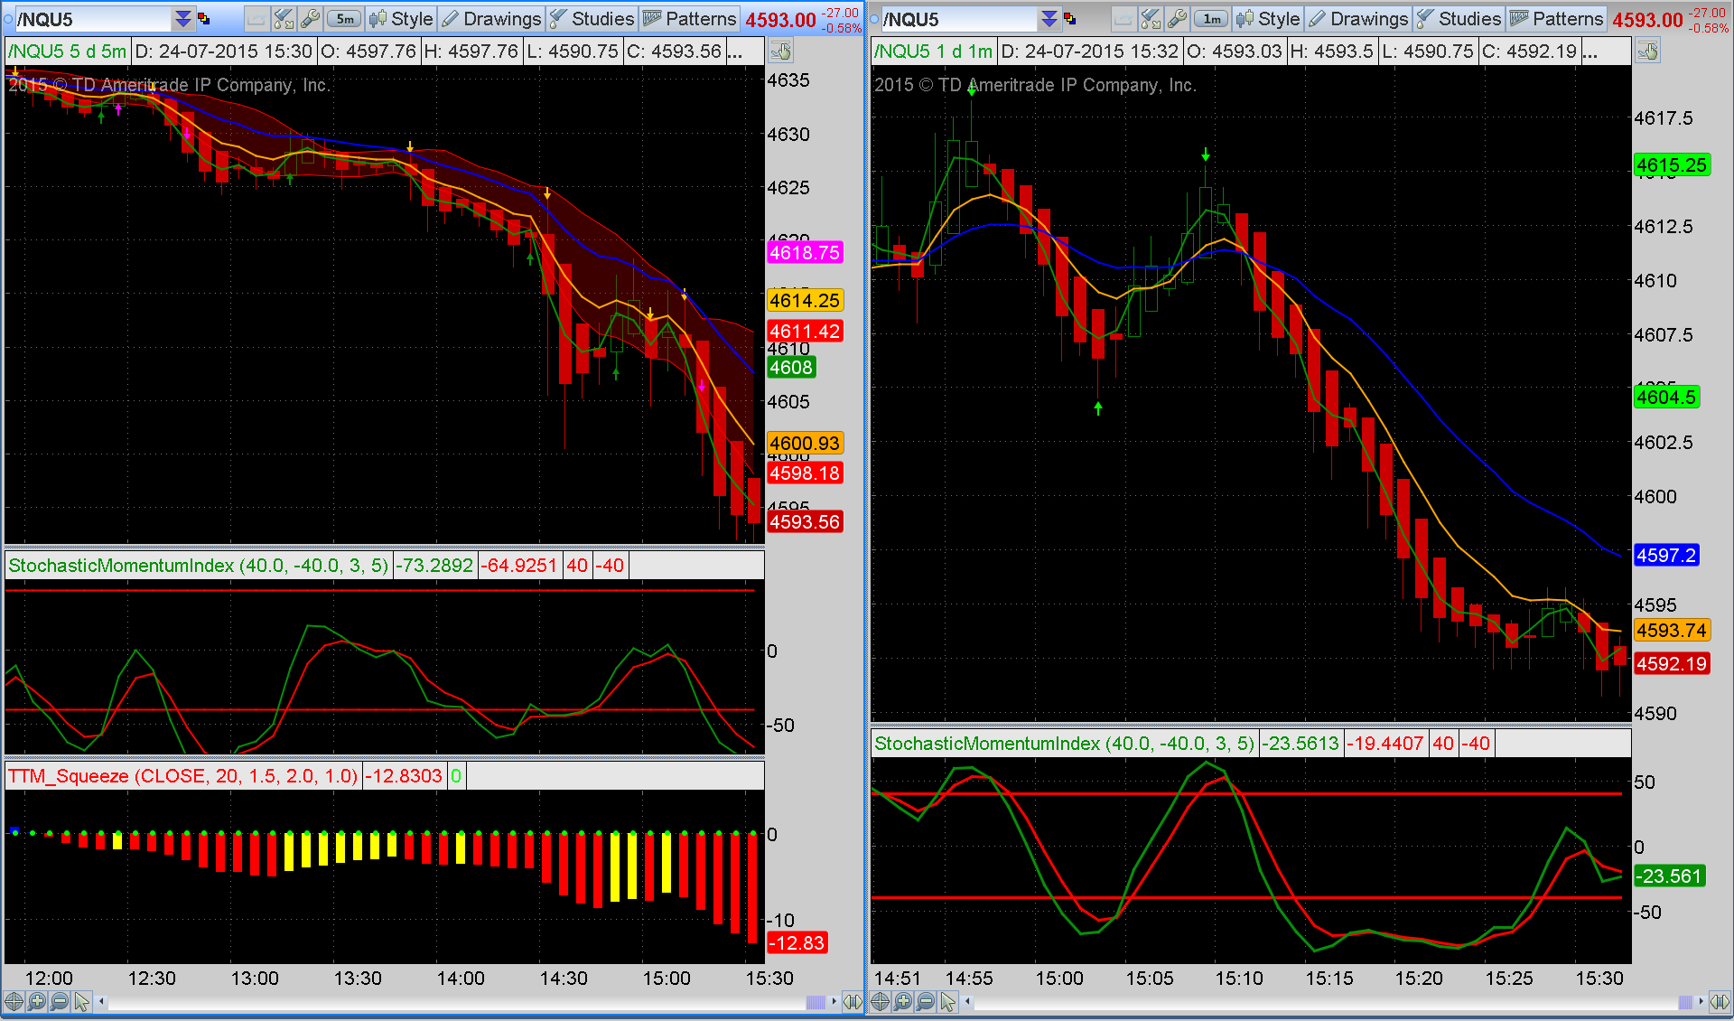Toggle the 1m timeframe button on right chart
Image resolution: width=1734 pixels, height=1021 pixels.
[x=1211, y=19]
